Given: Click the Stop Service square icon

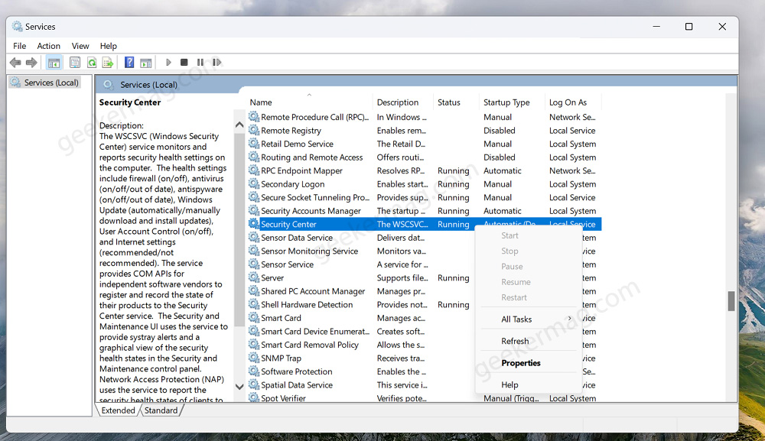Looking at the screenshot, I should [x=184, y=63].
